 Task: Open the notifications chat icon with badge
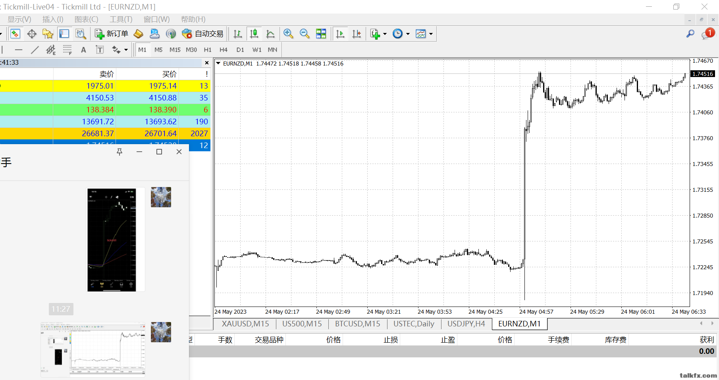[707, 34]
